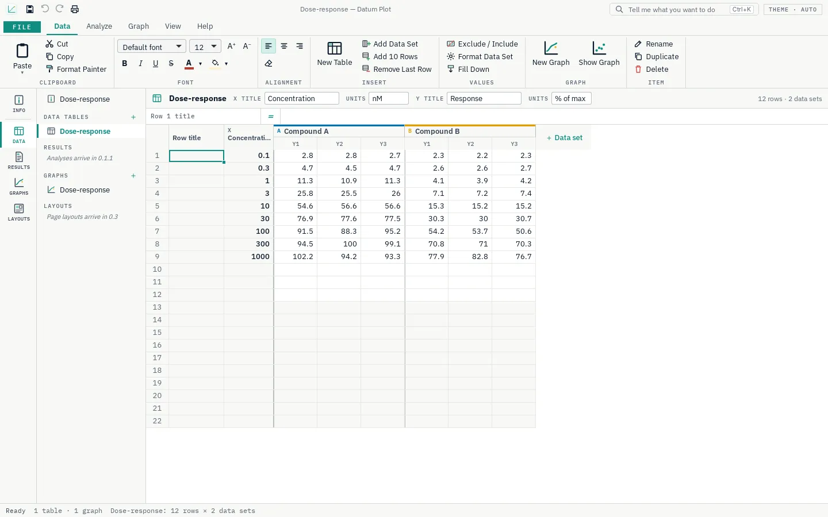Click the Save disk icon
Image resolution: width=828 pixels, height=517 pixels.
30,9
